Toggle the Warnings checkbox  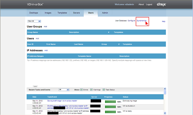91,90
